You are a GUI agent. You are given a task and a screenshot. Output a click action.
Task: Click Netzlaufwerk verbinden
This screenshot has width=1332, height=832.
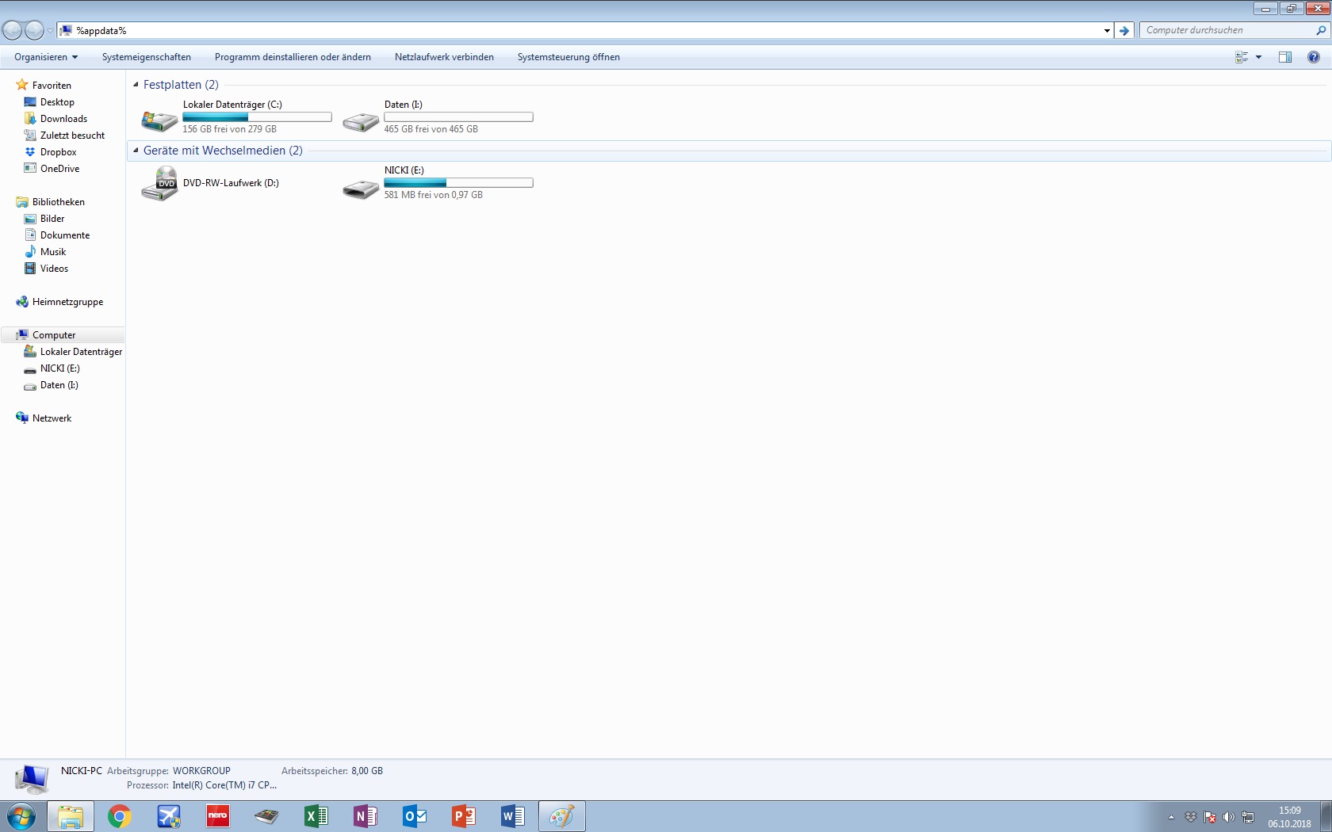[444, 57]
